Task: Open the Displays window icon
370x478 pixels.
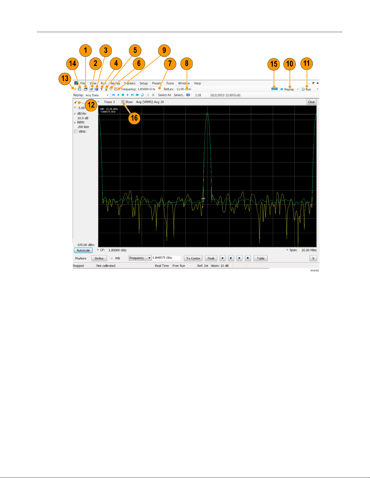Action: pyautogui.click(x=86, y=89)
